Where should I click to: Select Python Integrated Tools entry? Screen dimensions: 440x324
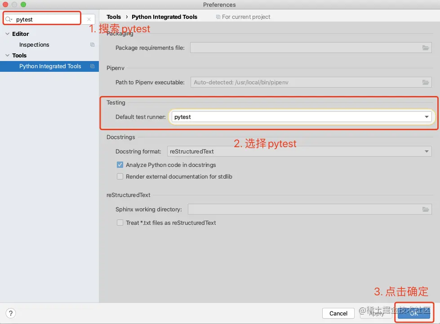click(50, 66)
